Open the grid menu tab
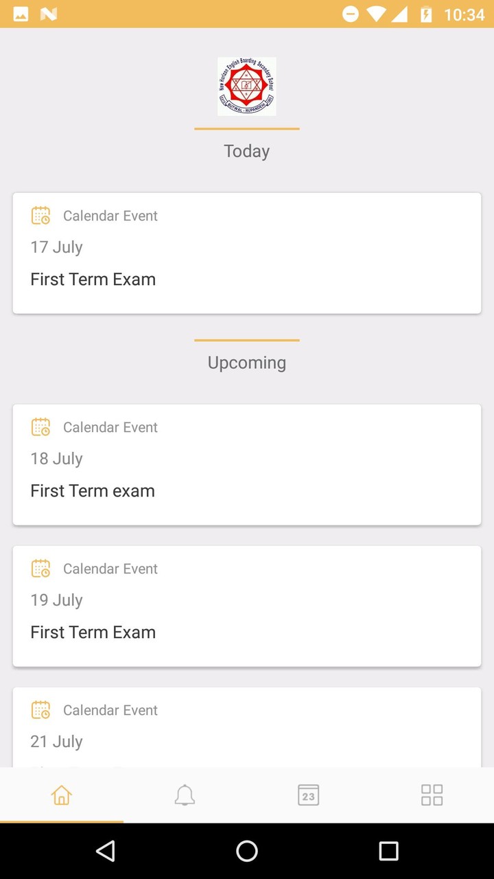 tap(432, 795)
